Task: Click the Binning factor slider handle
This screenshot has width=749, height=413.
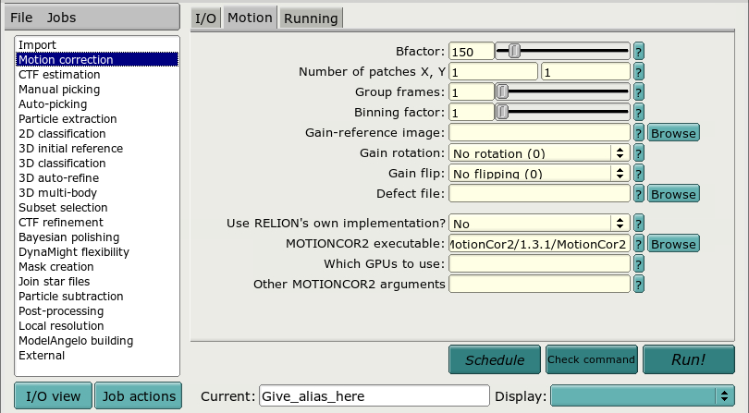Action: tap(502, 112)
